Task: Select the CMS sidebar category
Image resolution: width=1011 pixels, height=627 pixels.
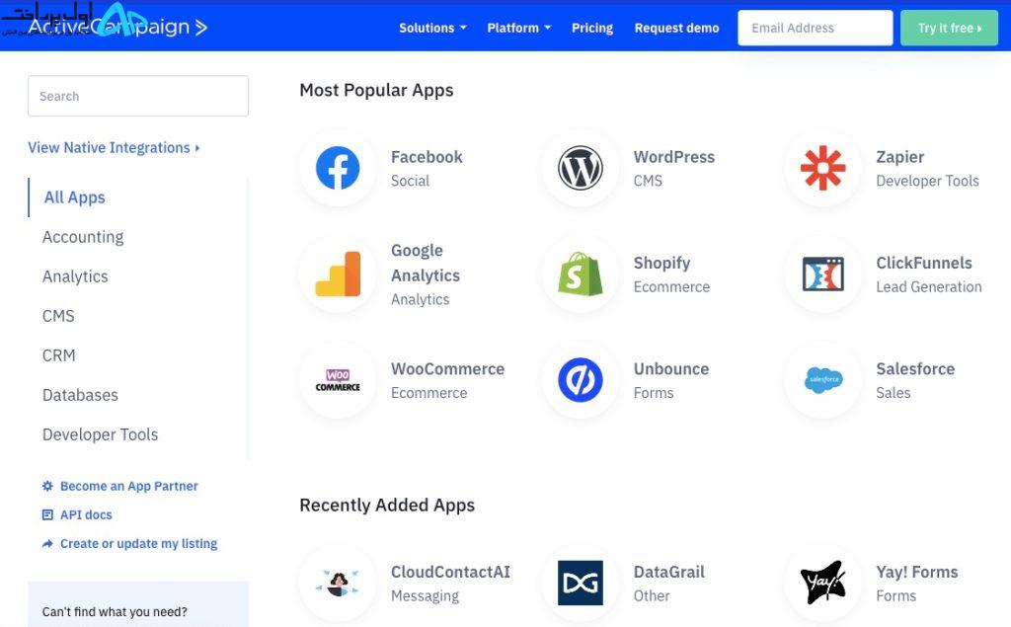Action: tap(58, 316)
